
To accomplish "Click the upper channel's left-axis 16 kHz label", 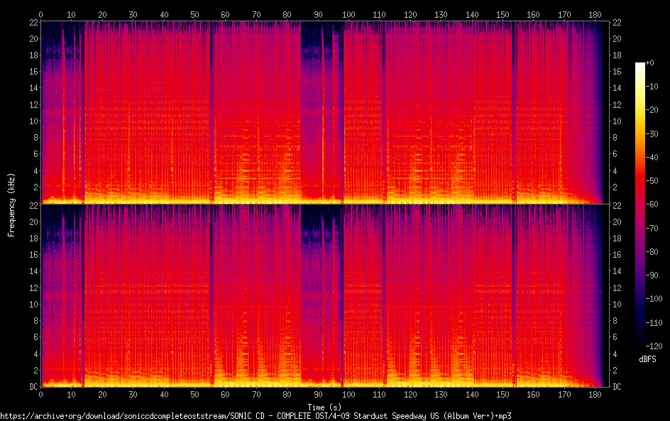I will click(33, 71).
